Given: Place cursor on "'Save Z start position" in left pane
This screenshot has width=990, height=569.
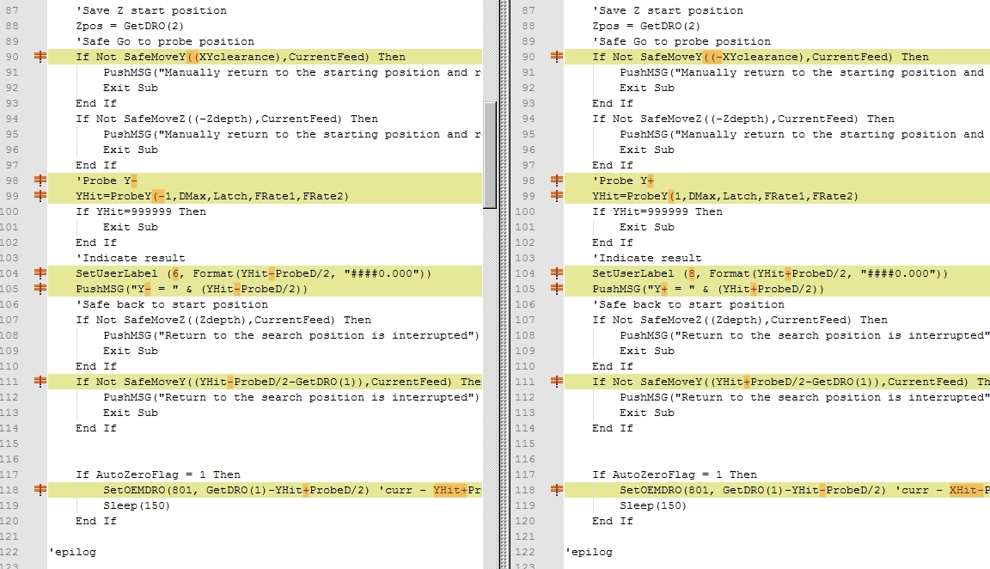Looking at the screenshot, I should click(151, 10).
